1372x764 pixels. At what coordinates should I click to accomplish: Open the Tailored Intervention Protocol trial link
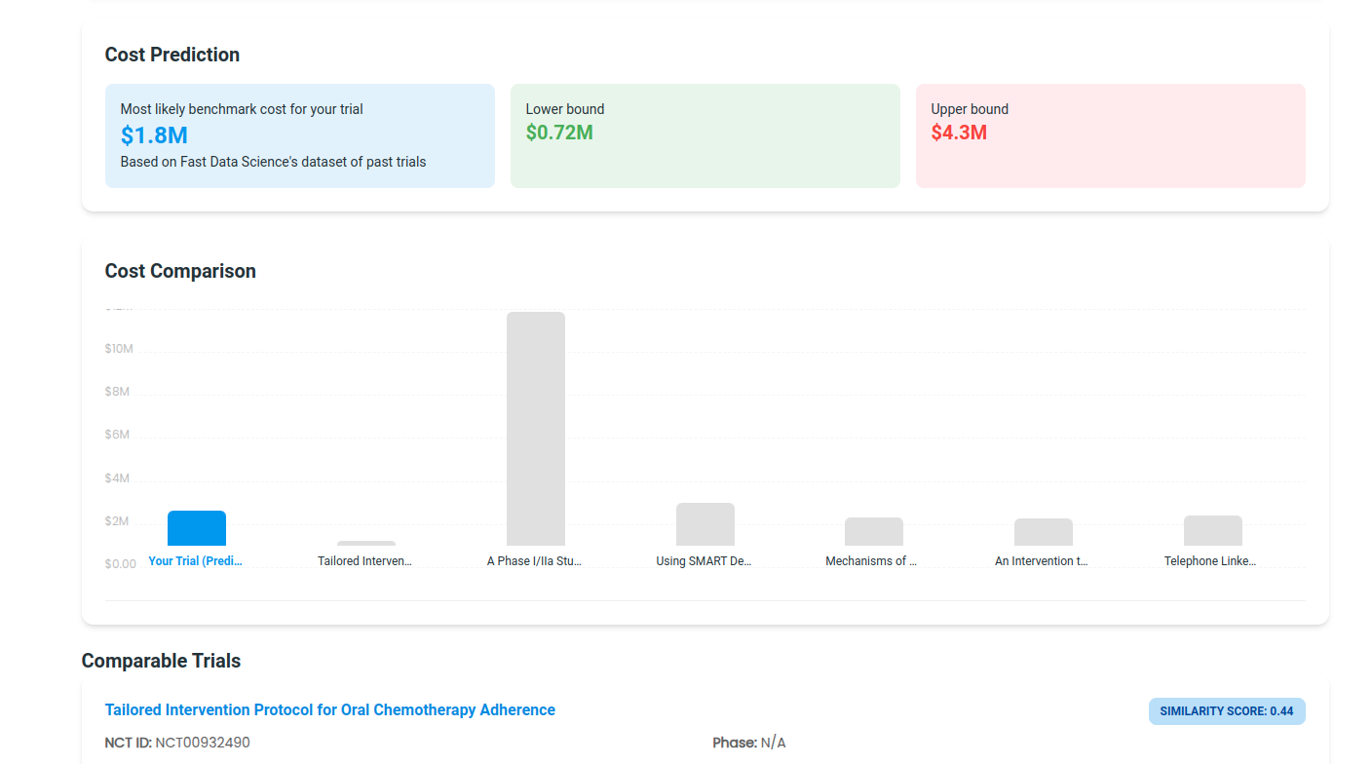330,709
